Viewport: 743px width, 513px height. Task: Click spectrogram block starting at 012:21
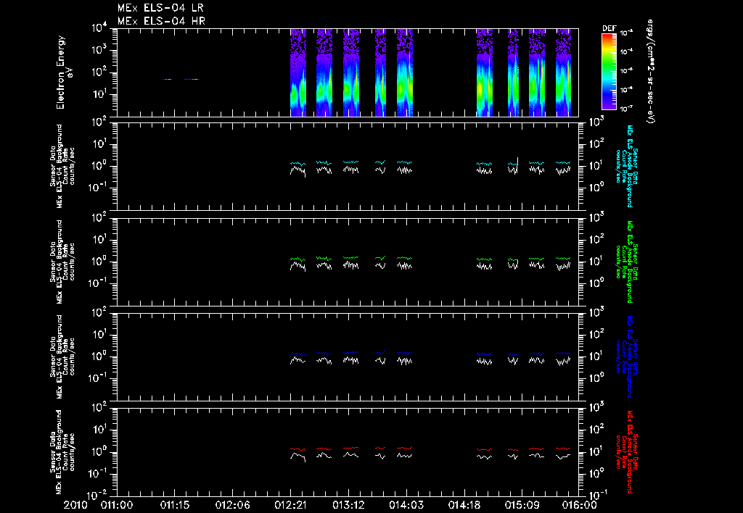298,72
